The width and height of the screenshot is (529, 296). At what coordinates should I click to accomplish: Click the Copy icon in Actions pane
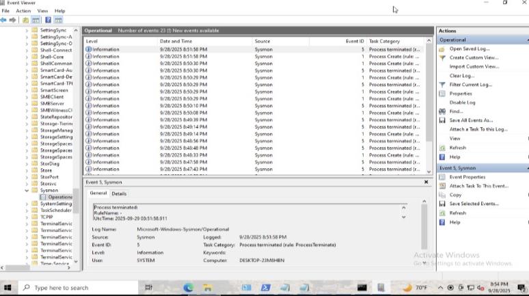click(x=442, y=195)
